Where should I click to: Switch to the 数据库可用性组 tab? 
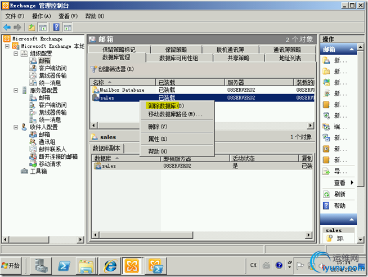point(179,58)
